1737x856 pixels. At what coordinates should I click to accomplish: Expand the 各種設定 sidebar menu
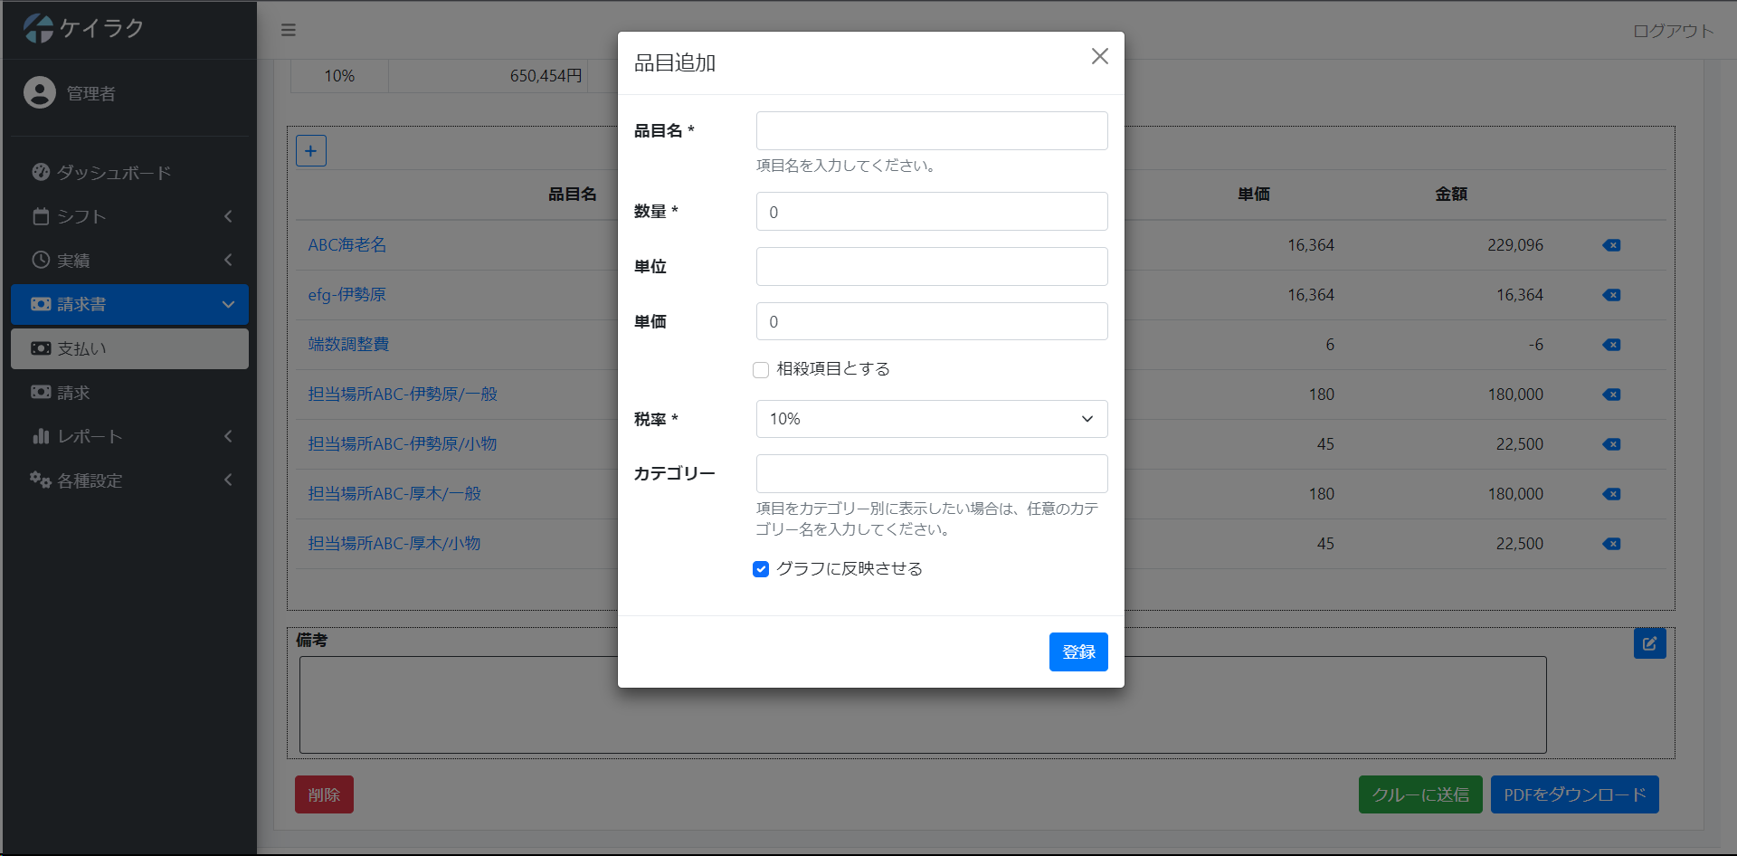pyautogui.click(x=129, y=480)
